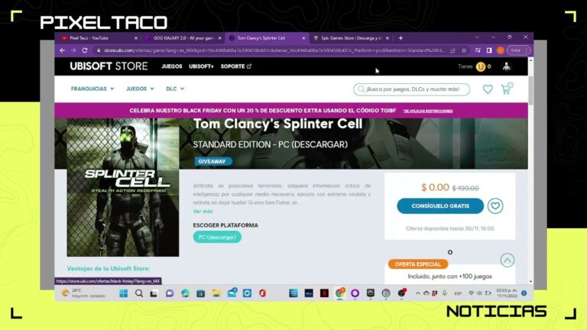Open the wishlist heart in header

tap(488, 89)
